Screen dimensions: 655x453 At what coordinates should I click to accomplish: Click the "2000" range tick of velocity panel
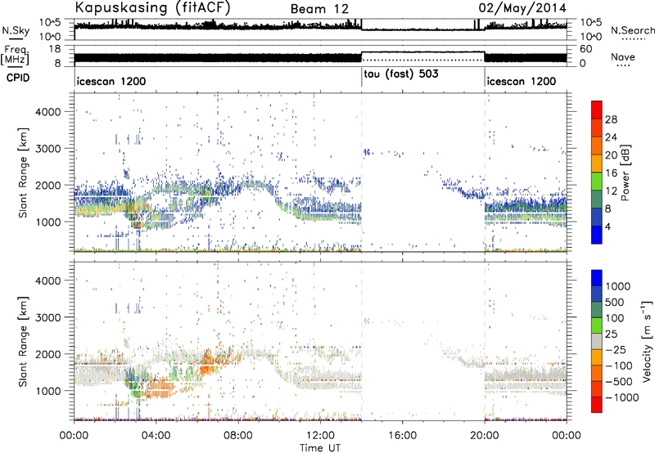(x=47, y=354)
